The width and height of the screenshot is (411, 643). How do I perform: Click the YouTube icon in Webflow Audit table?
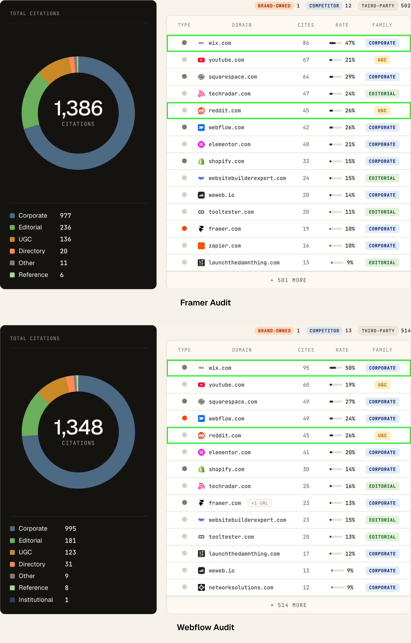(201, 385)
